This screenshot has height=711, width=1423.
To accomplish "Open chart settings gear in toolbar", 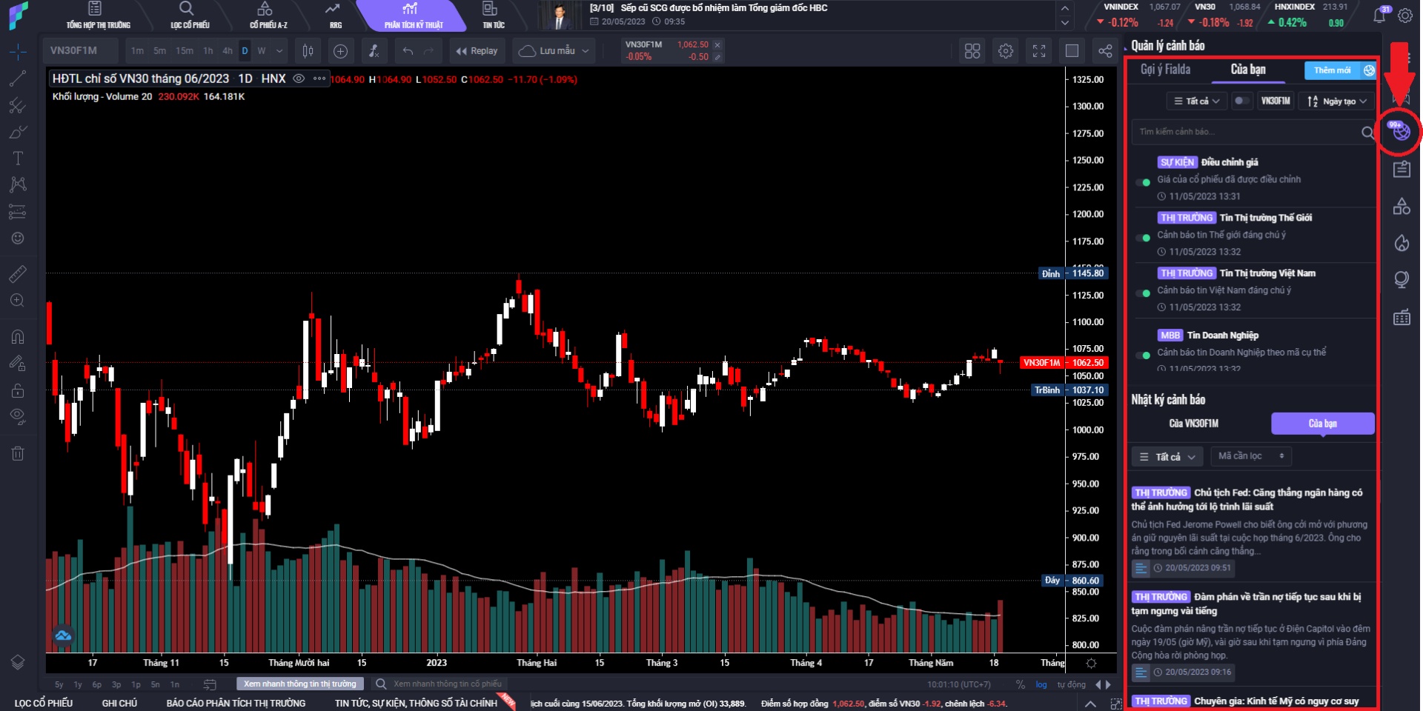I will [x=1005, y=51].
